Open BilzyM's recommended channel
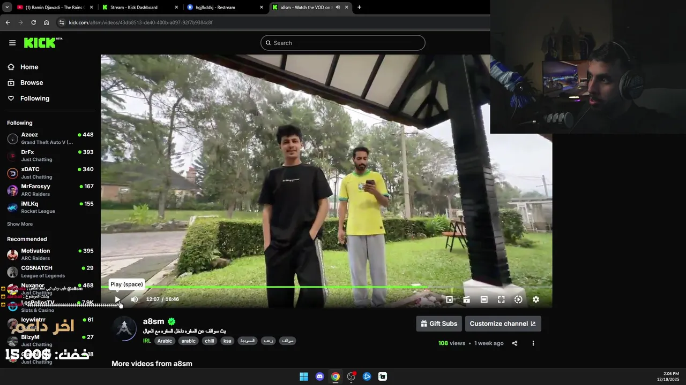The height and width of the screenshot is (385, 686). [50, 341]
